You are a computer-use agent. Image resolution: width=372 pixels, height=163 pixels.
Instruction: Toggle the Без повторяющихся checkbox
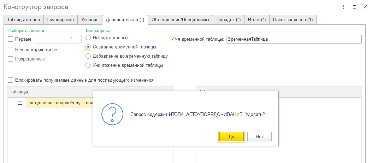11,50
